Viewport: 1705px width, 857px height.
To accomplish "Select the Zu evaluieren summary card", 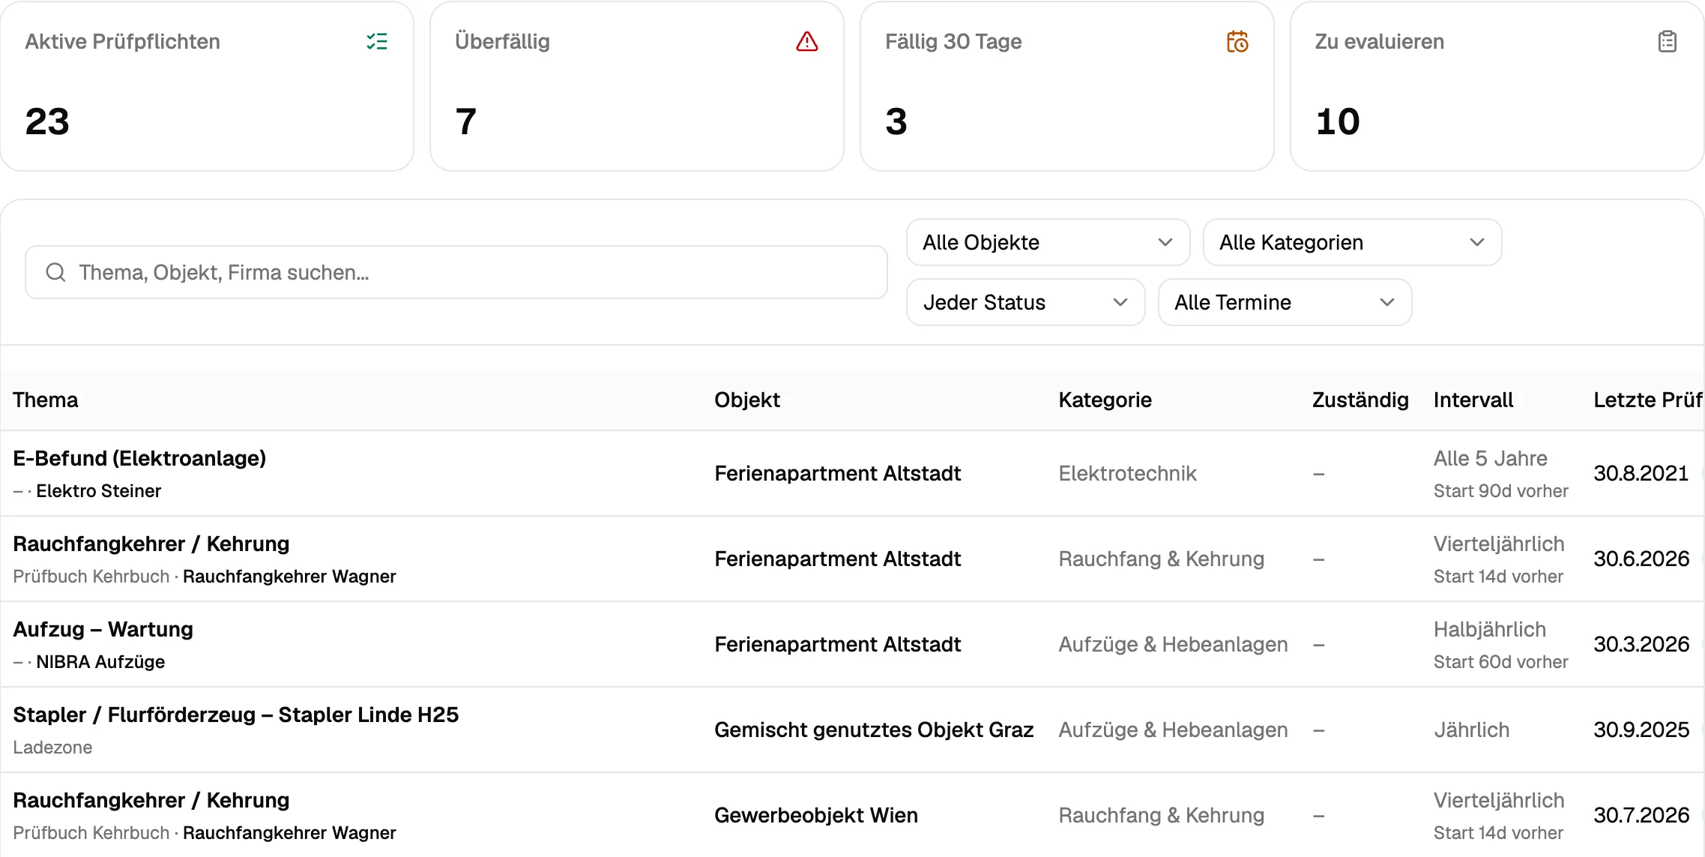I will [x=1497, y=86].
